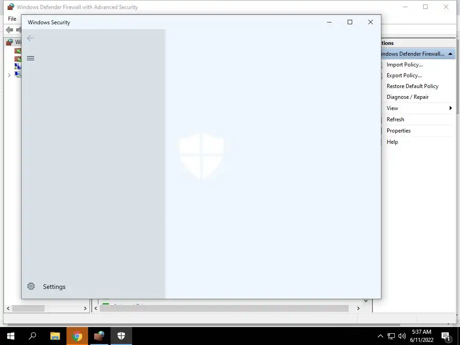Click right scroll arrow of tree pane scrollbar
460x345 pixels.
[x=85, y=308]
